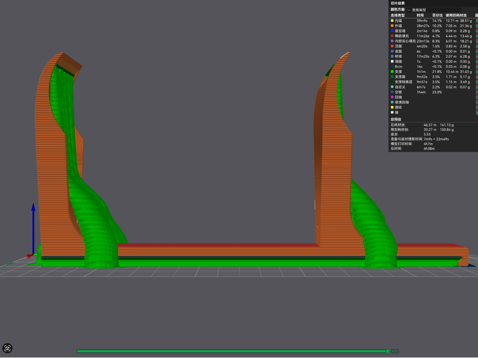Click the layer slider handle near 472
Screen dimensions: 478x358
point(387,351)
